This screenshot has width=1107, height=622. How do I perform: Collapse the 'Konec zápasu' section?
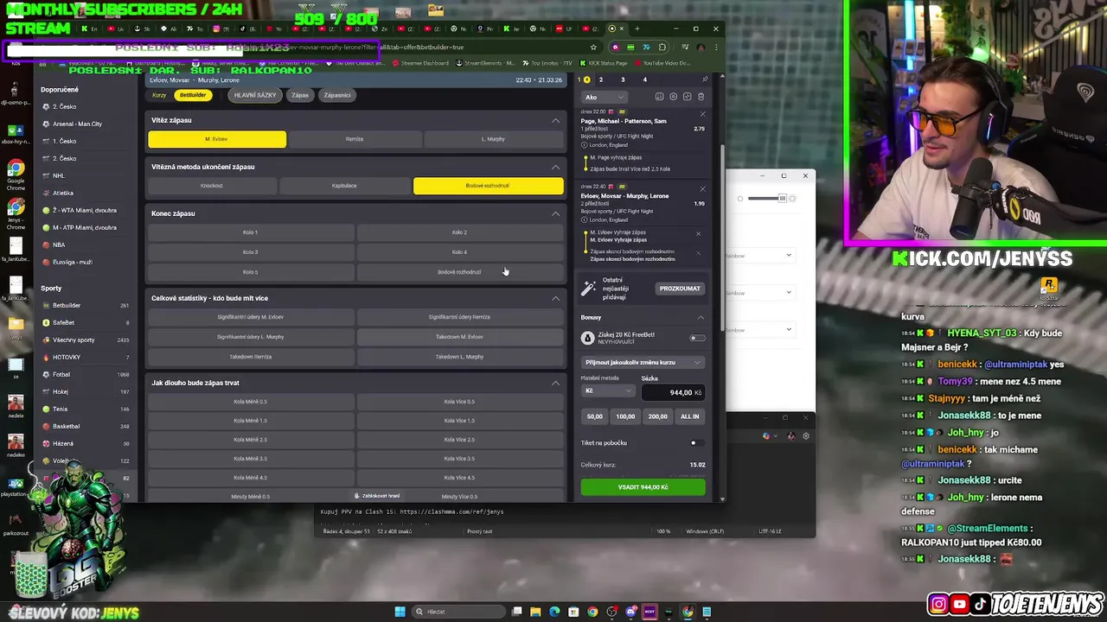[555, 213]
